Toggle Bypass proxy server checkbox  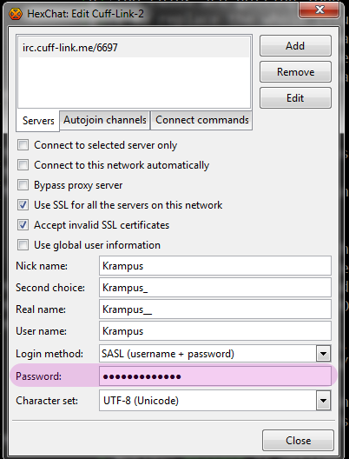tap(23, 185)
